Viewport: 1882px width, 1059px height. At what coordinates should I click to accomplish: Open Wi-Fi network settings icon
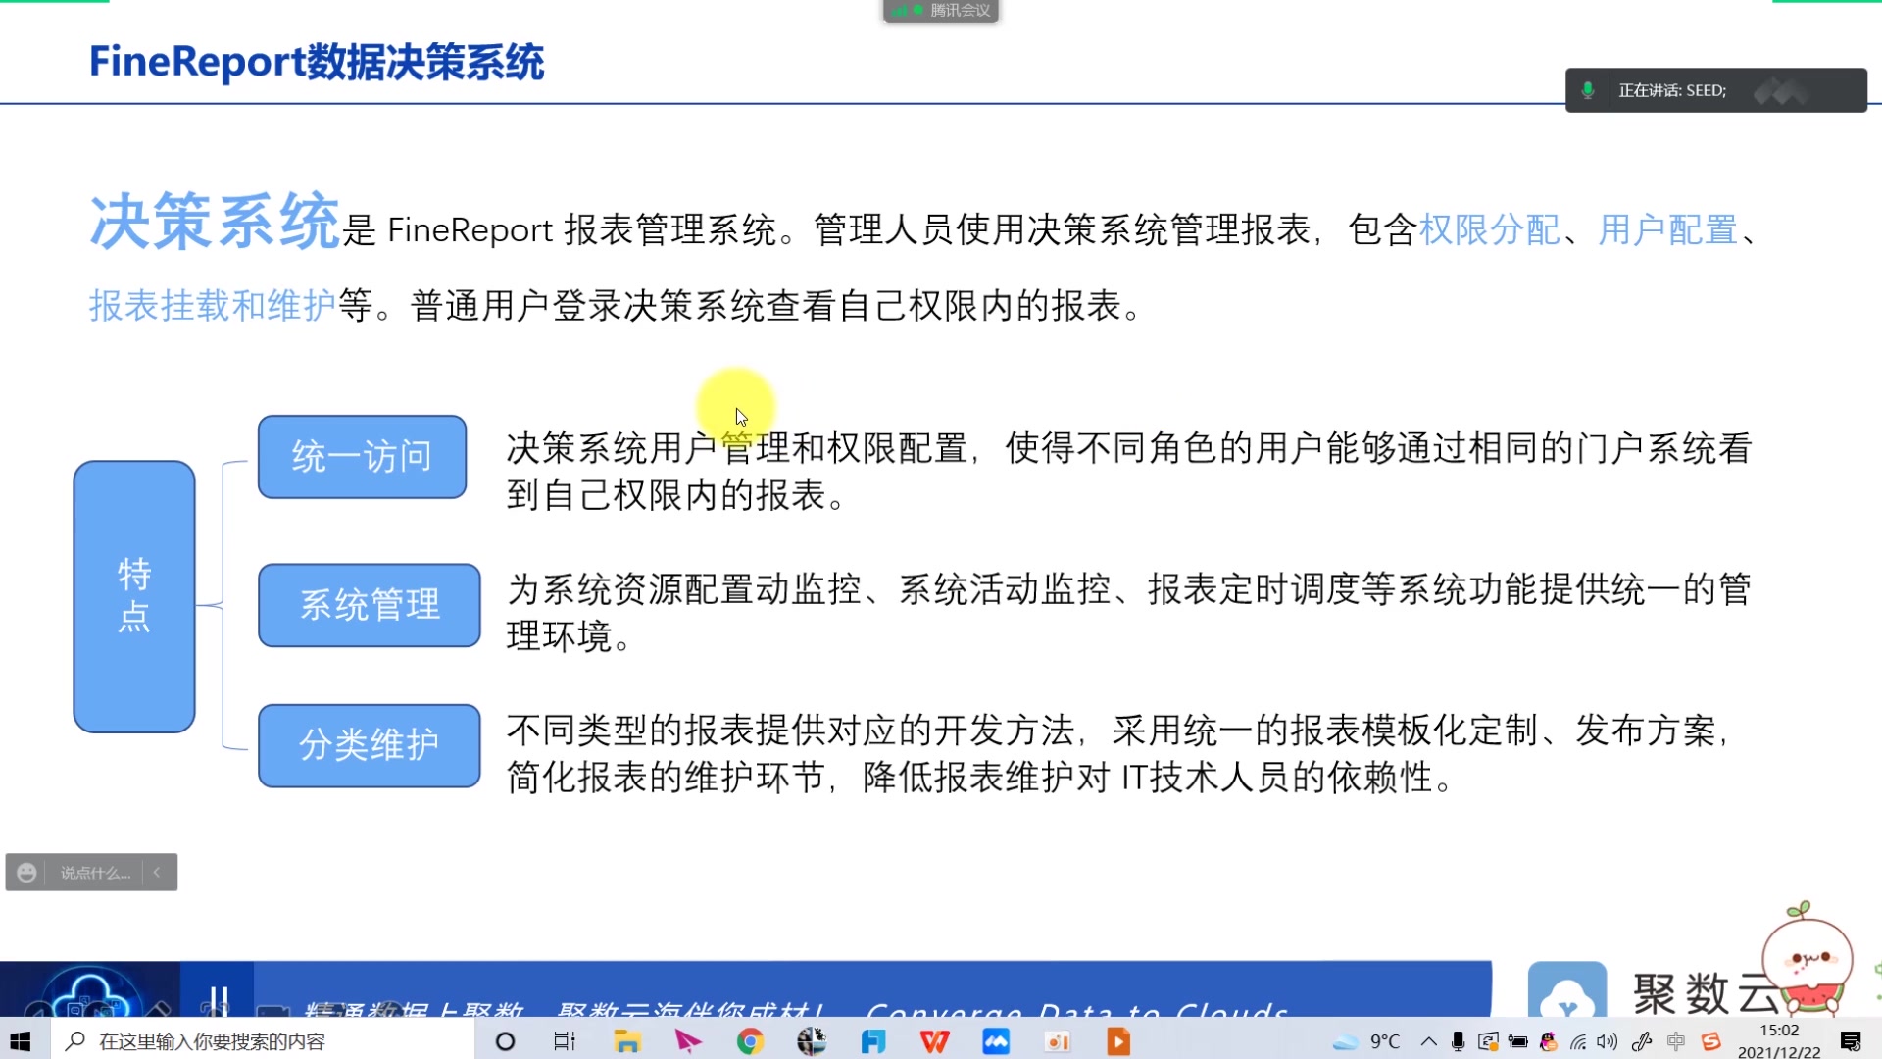point(1578,1041)
